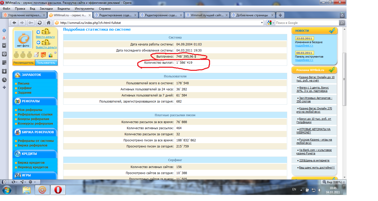Open the Файл menu
378x201 pixels.
6,8
